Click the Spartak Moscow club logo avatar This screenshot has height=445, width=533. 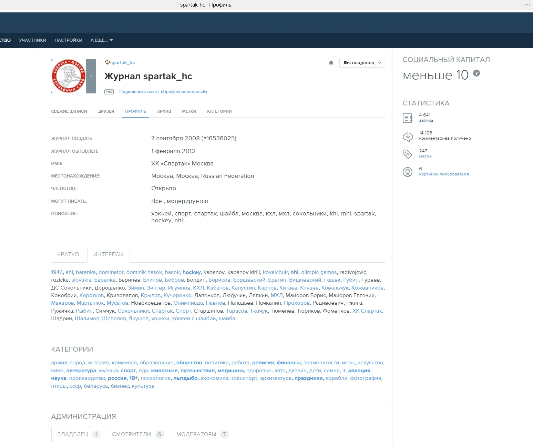[x=68, y=76]
